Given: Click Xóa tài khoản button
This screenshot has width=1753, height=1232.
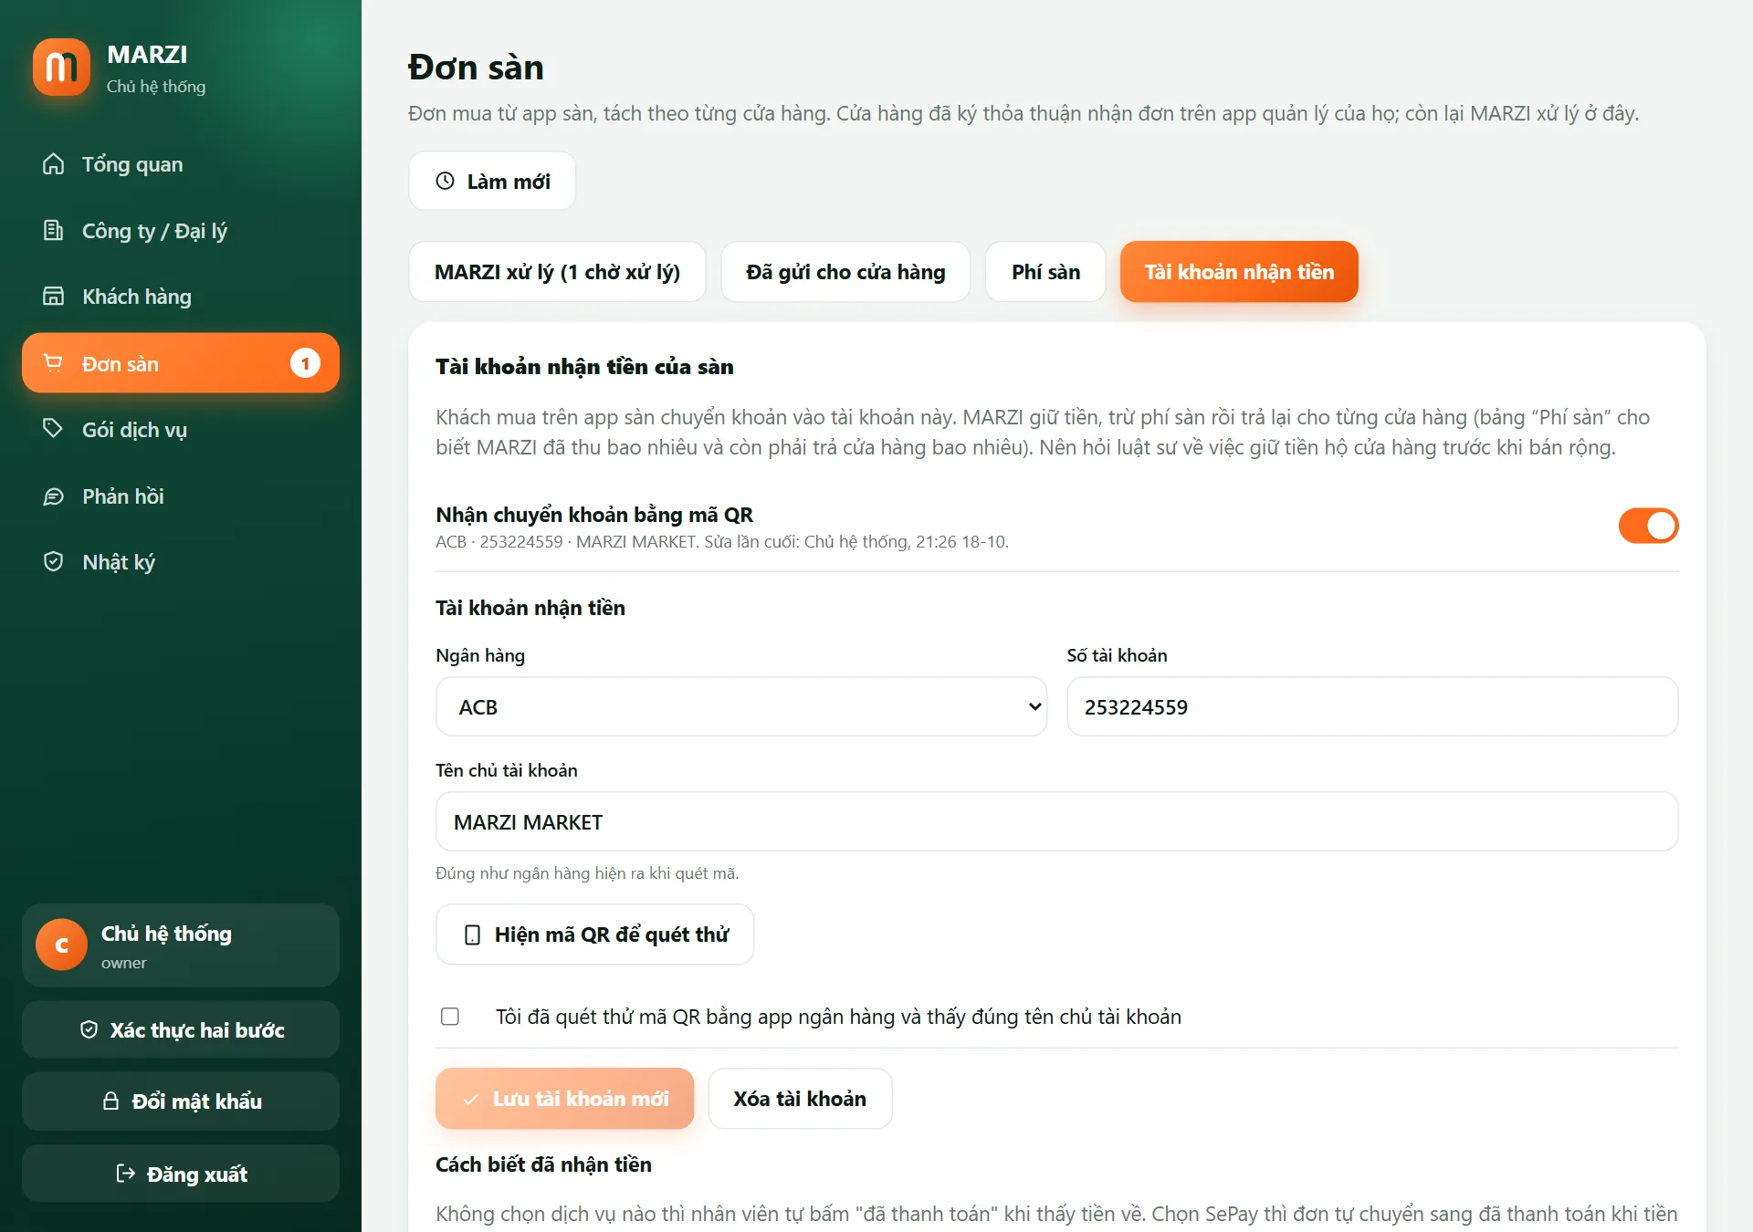Looking at the screenshot, I should pyautogui.click(x=800, y=1099).
